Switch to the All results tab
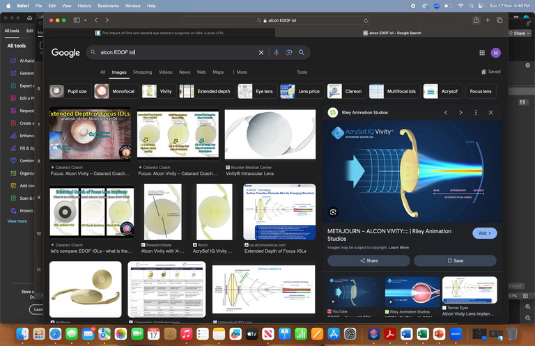The width and height of the screenshot is (535, 346). (x=102, y=72)
